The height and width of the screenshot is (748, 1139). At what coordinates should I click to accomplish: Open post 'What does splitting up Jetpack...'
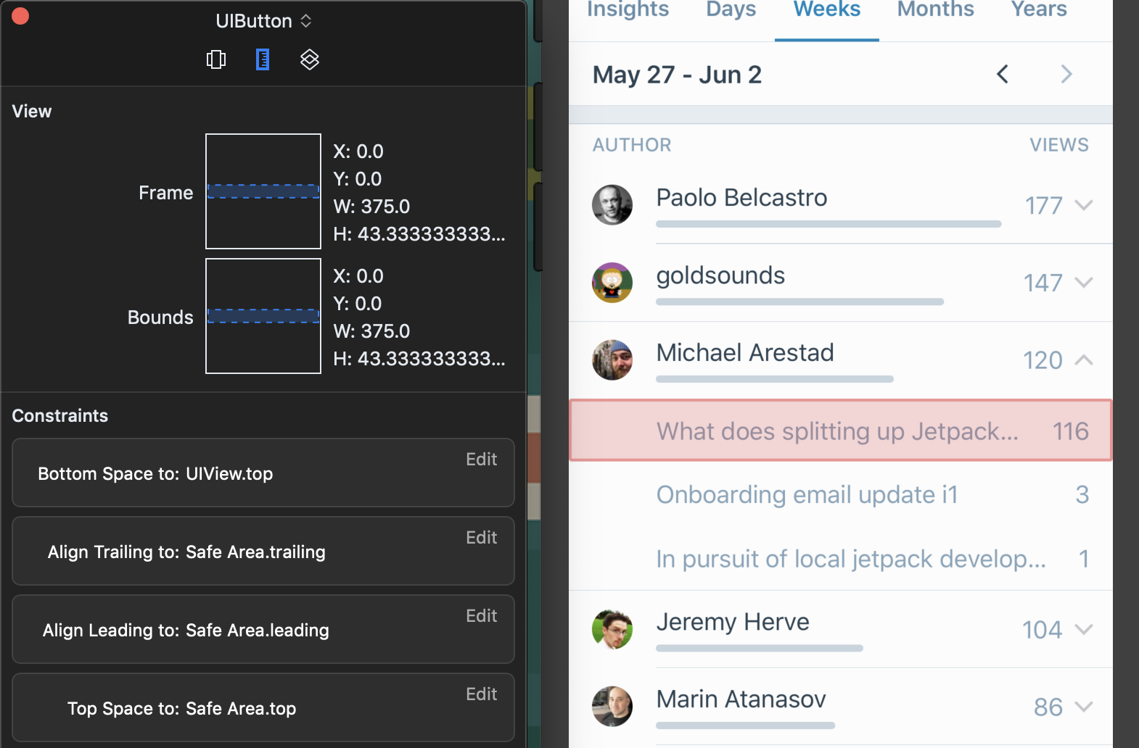(841, 431)
